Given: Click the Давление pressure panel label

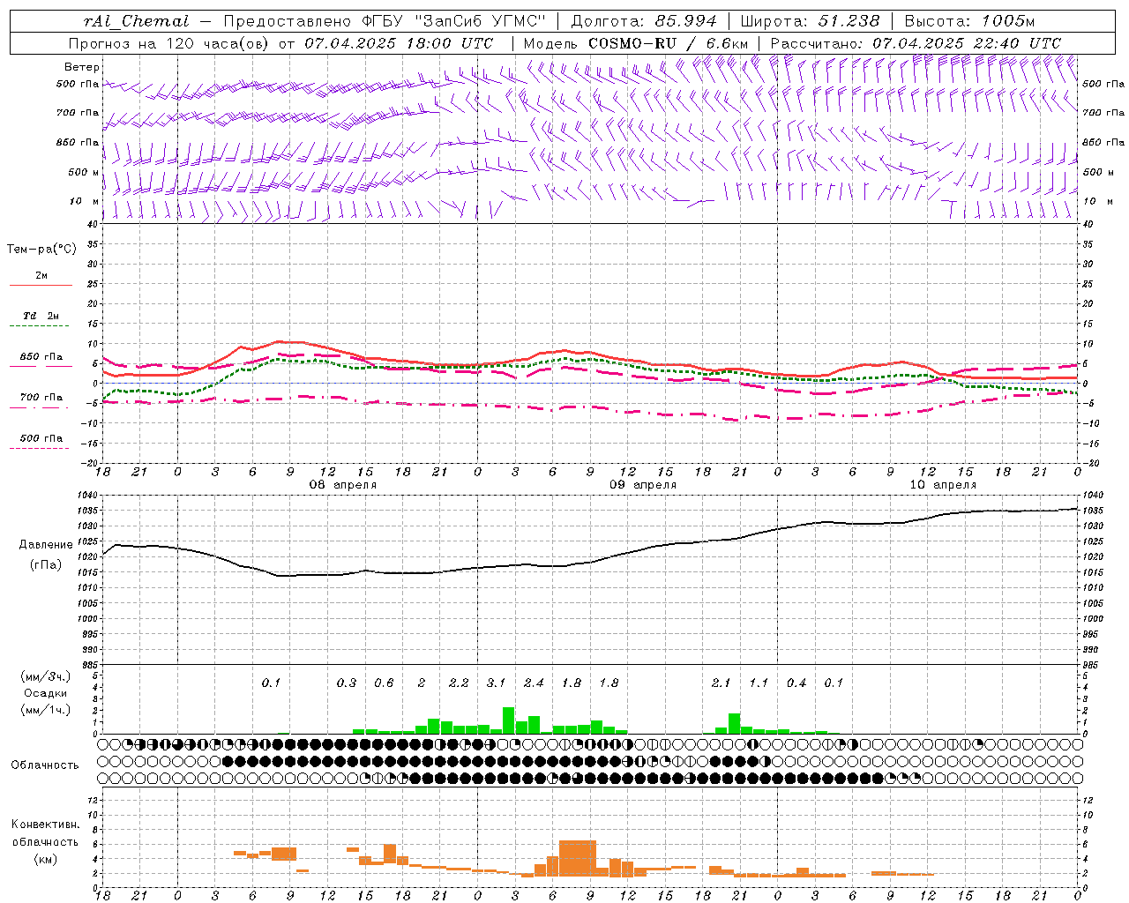Looking at the screenshot, I should [46, 545].
